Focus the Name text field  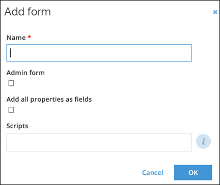click(99, 53)
